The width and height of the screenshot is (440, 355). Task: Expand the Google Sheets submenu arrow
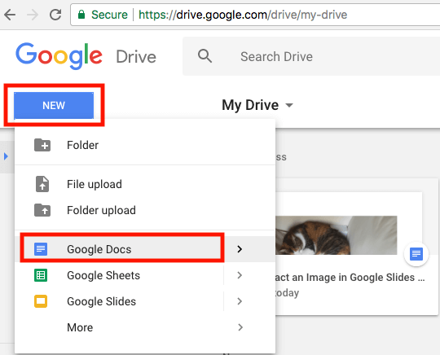(240, 275)
